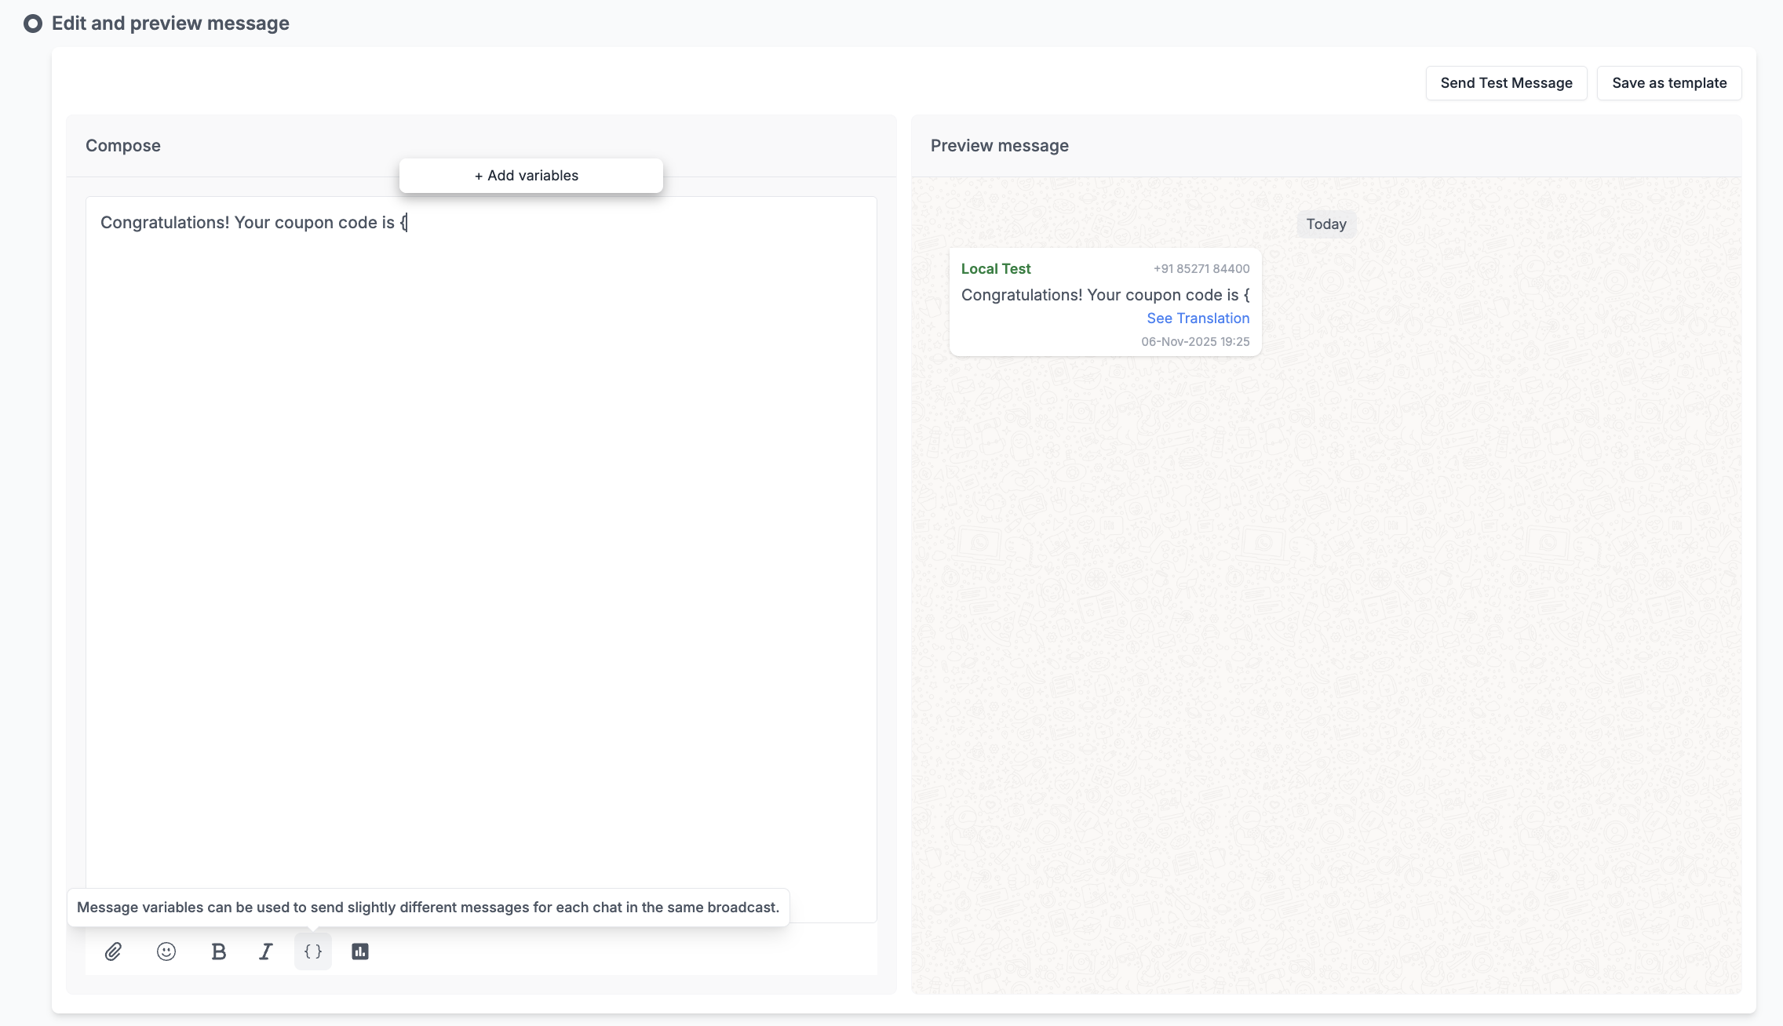Click the Compose panel header
This screenshot has width=1783, height=1026.
click(x=123, y=146)
